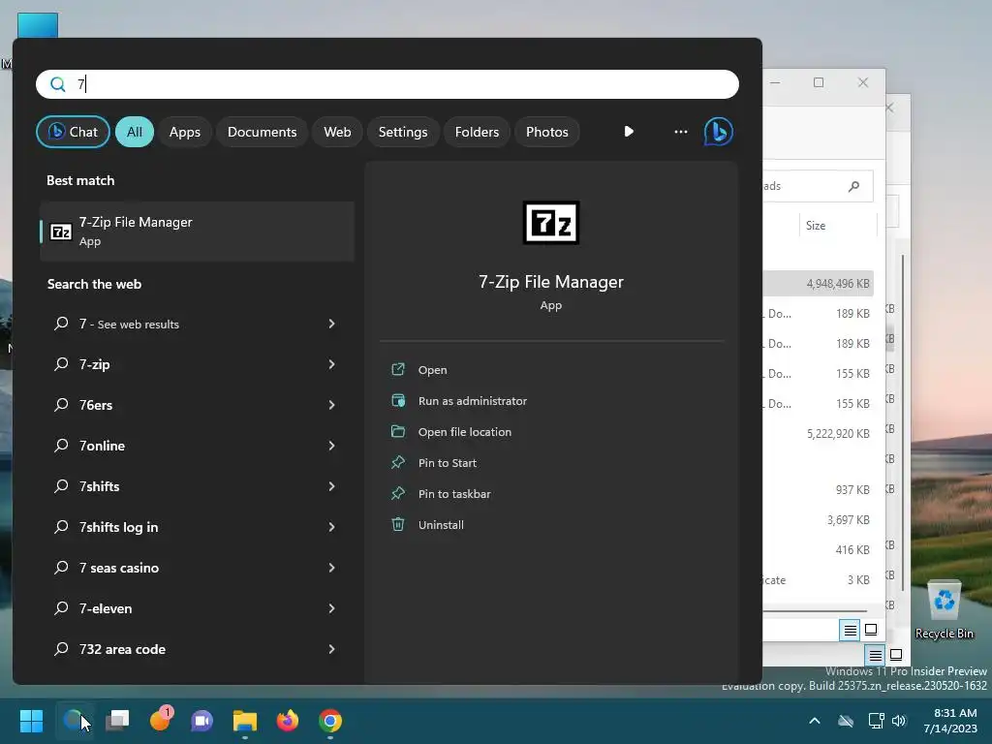Viewport: 992px width, 744px height.
Task: Click the search magnifier in File Explorer window
Action: click(x=854, y=186)
